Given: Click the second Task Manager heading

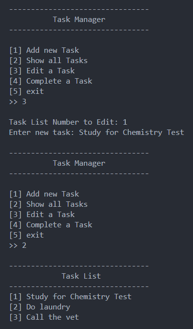Looking at the screenshot, I should point(79,163).
